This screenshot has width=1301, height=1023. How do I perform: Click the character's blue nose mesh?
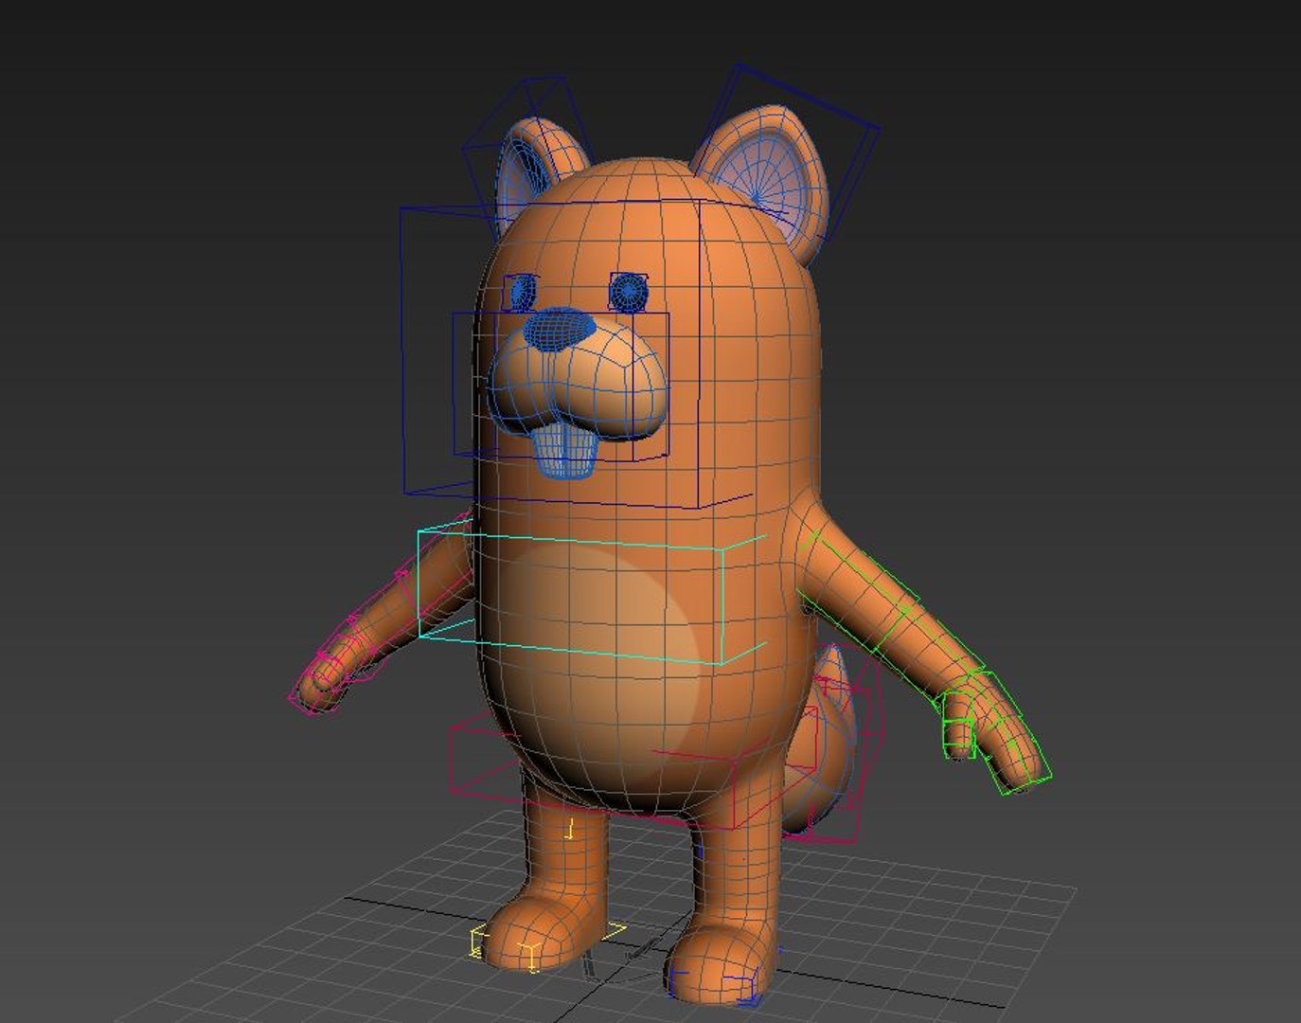pyautogui.click(x=560, y=328)
